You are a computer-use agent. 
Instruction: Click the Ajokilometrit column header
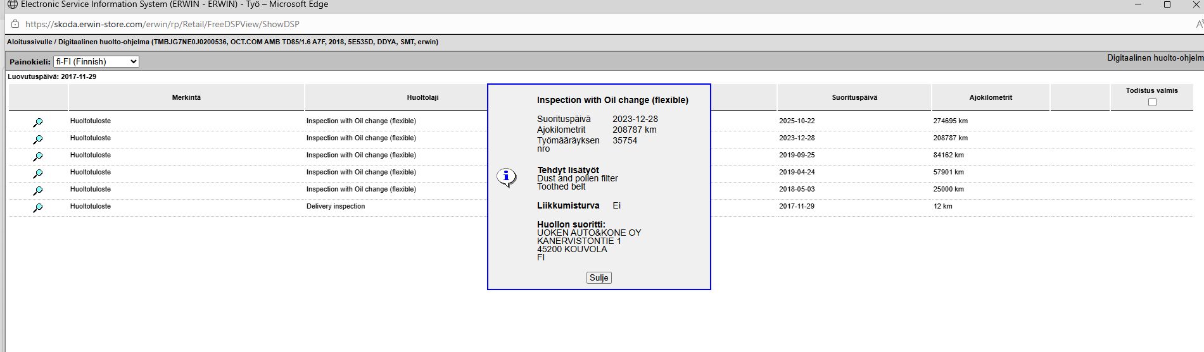coord(991,97)
